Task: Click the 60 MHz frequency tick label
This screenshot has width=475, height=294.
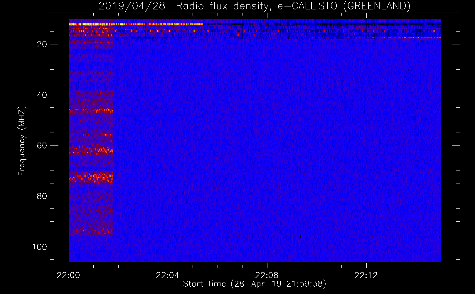Action: (x=42, y=146)
